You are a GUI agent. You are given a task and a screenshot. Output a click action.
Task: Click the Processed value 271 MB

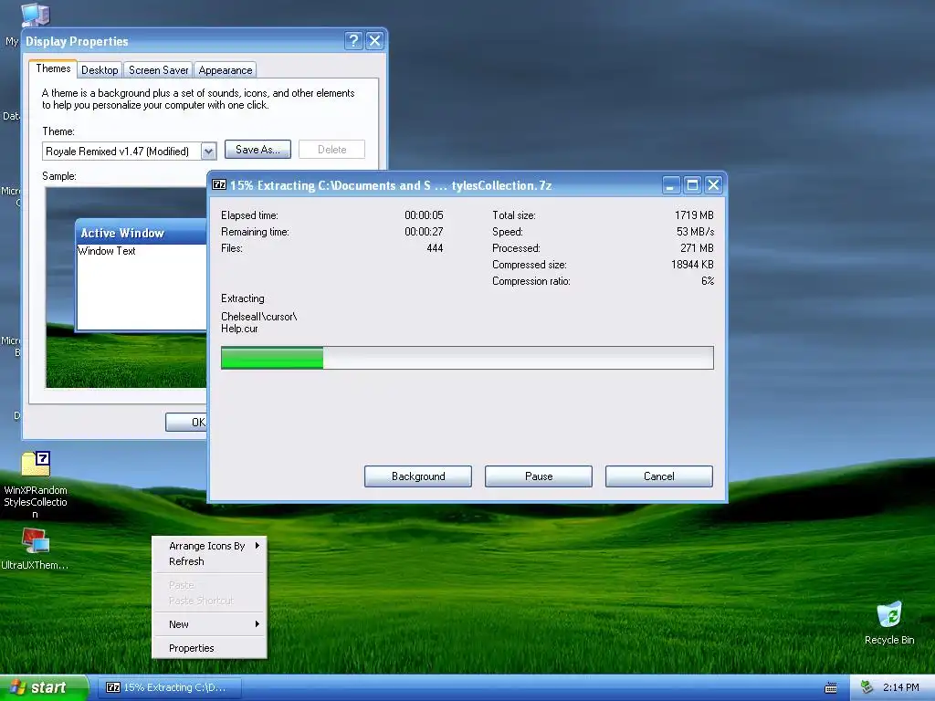(x=697, y=248)
